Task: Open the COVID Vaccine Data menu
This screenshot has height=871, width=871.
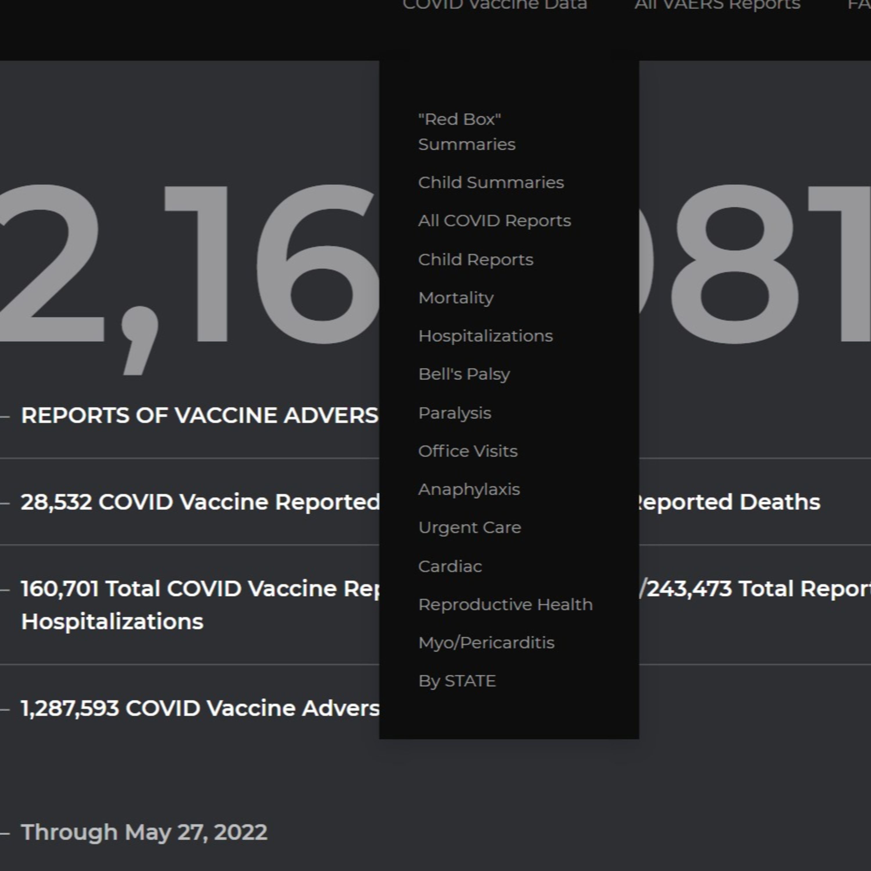Action: [494, 5]
